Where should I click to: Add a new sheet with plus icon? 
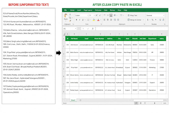[x=80, y=100]
